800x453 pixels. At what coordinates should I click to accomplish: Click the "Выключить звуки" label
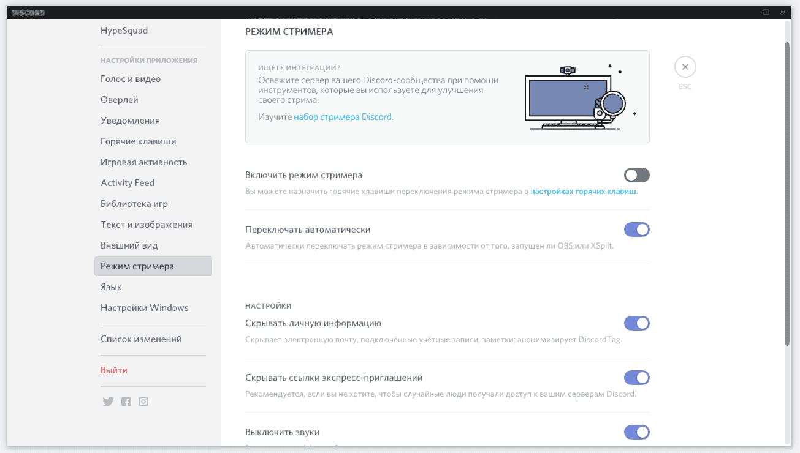283,432
